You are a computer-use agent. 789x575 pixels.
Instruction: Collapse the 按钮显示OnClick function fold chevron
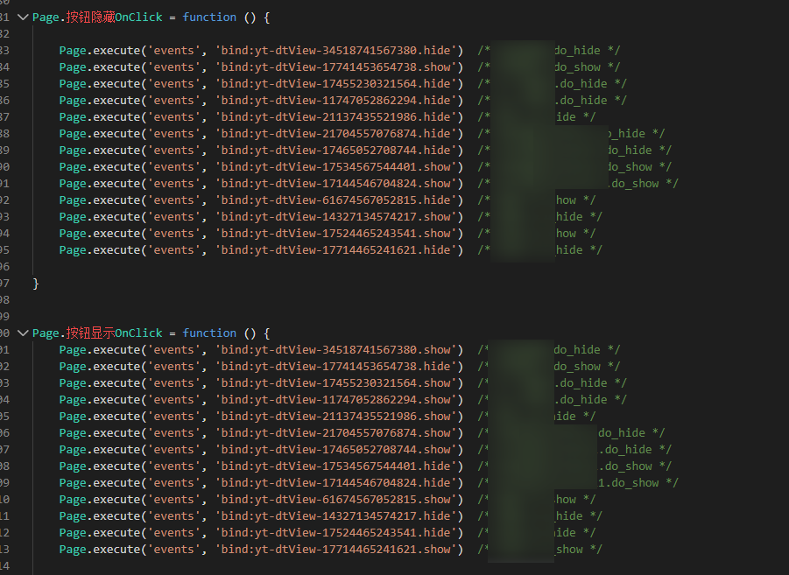[23, 333]
